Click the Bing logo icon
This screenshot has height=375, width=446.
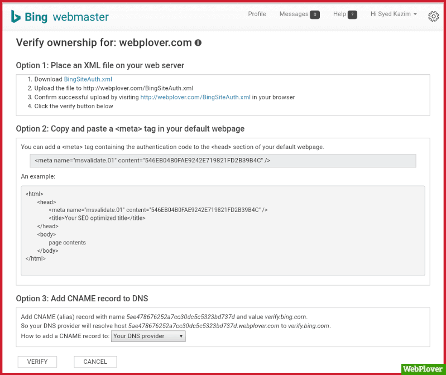[x=16, y=17]
